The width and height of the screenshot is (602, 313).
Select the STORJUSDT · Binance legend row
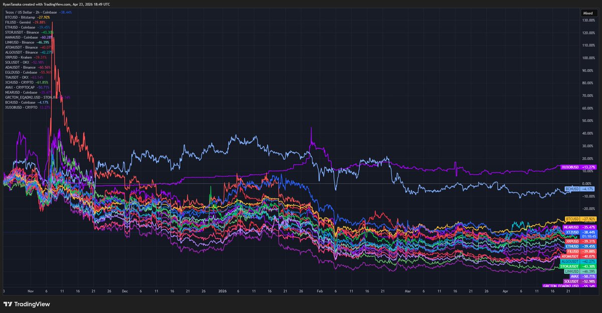pos(29,33)
